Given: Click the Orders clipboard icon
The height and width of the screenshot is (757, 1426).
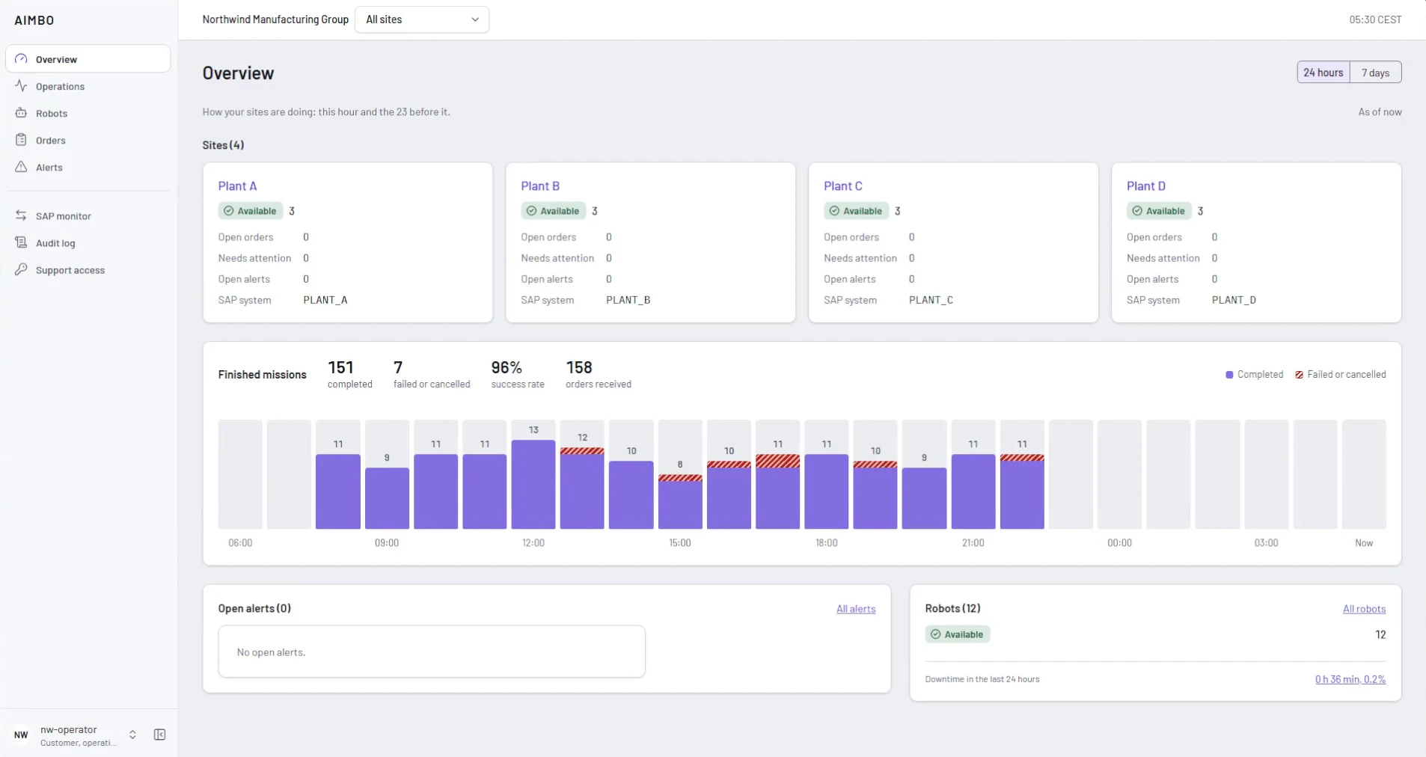Looking at the screenshot, I should pyautogui.click(x=21, y=140).
